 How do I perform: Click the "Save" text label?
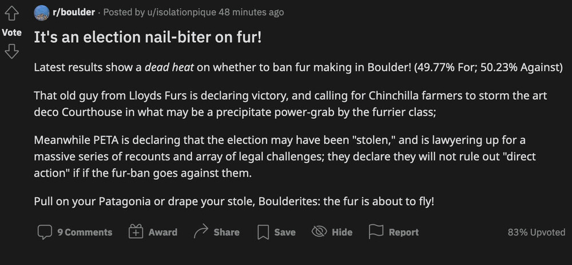[285, 232]
